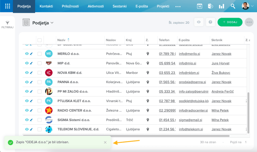Show map pin for RADIO CENTER d.o.o.

148,110
